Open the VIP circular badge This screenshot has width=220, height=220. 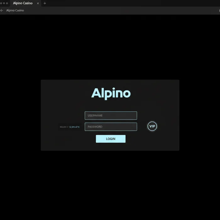152,126
